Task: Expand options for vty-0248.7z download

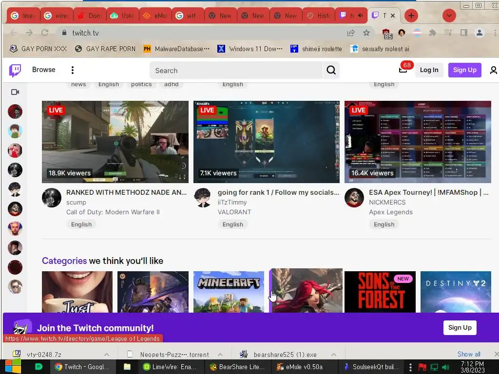Action: tap(107, 355)
